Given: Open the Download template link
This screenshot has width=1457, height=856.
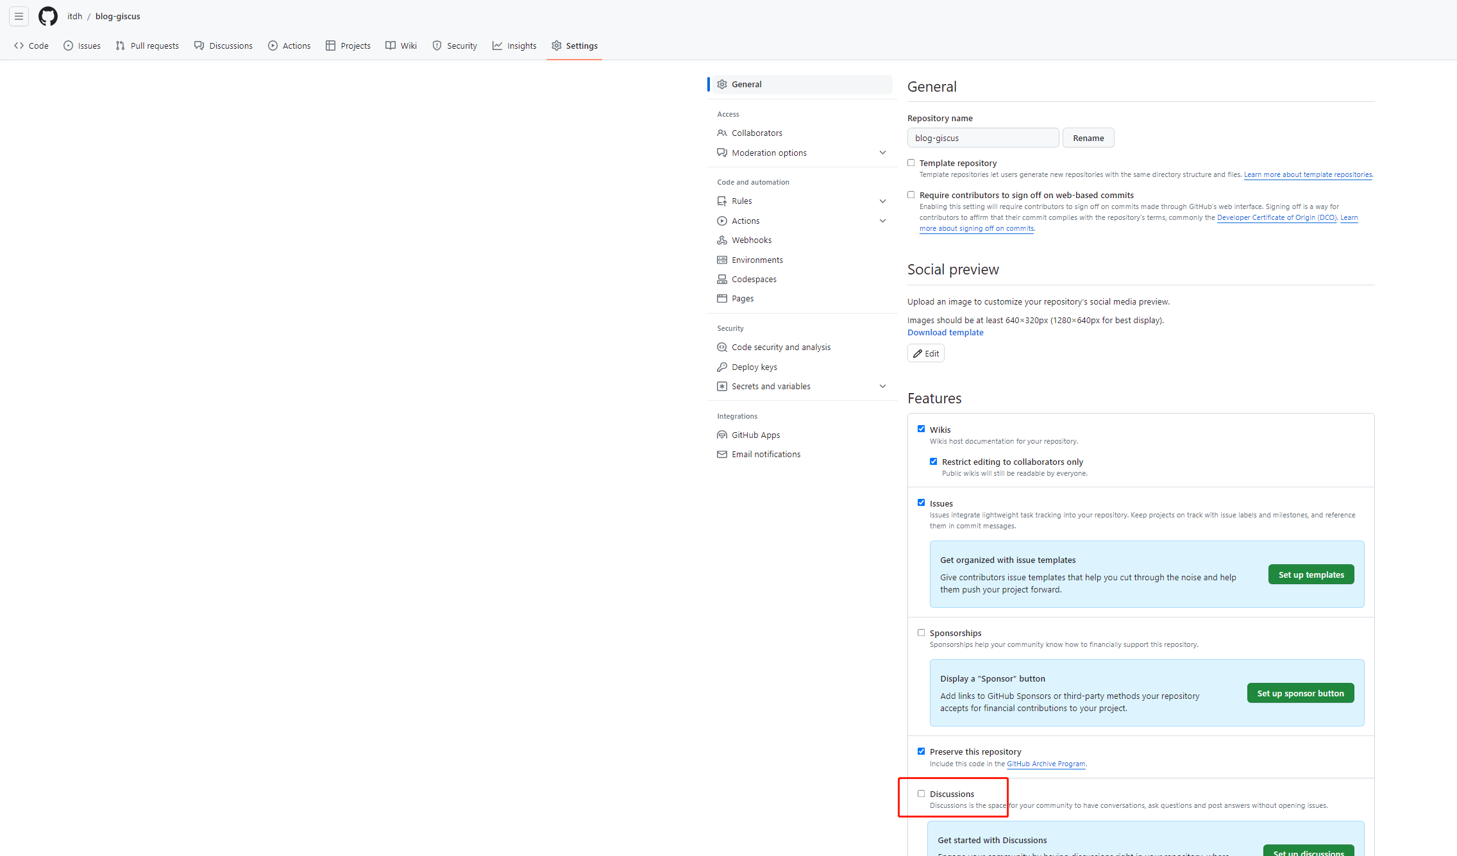Looking at the screenshot, I should point(945,332).
